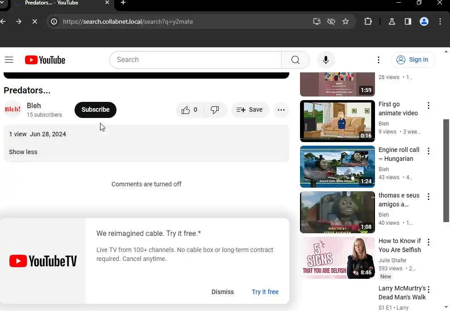Click the scrollbar up arrow
Image resolution: width=450 pixels, height=311 pixels.
(x=446, y=52)
